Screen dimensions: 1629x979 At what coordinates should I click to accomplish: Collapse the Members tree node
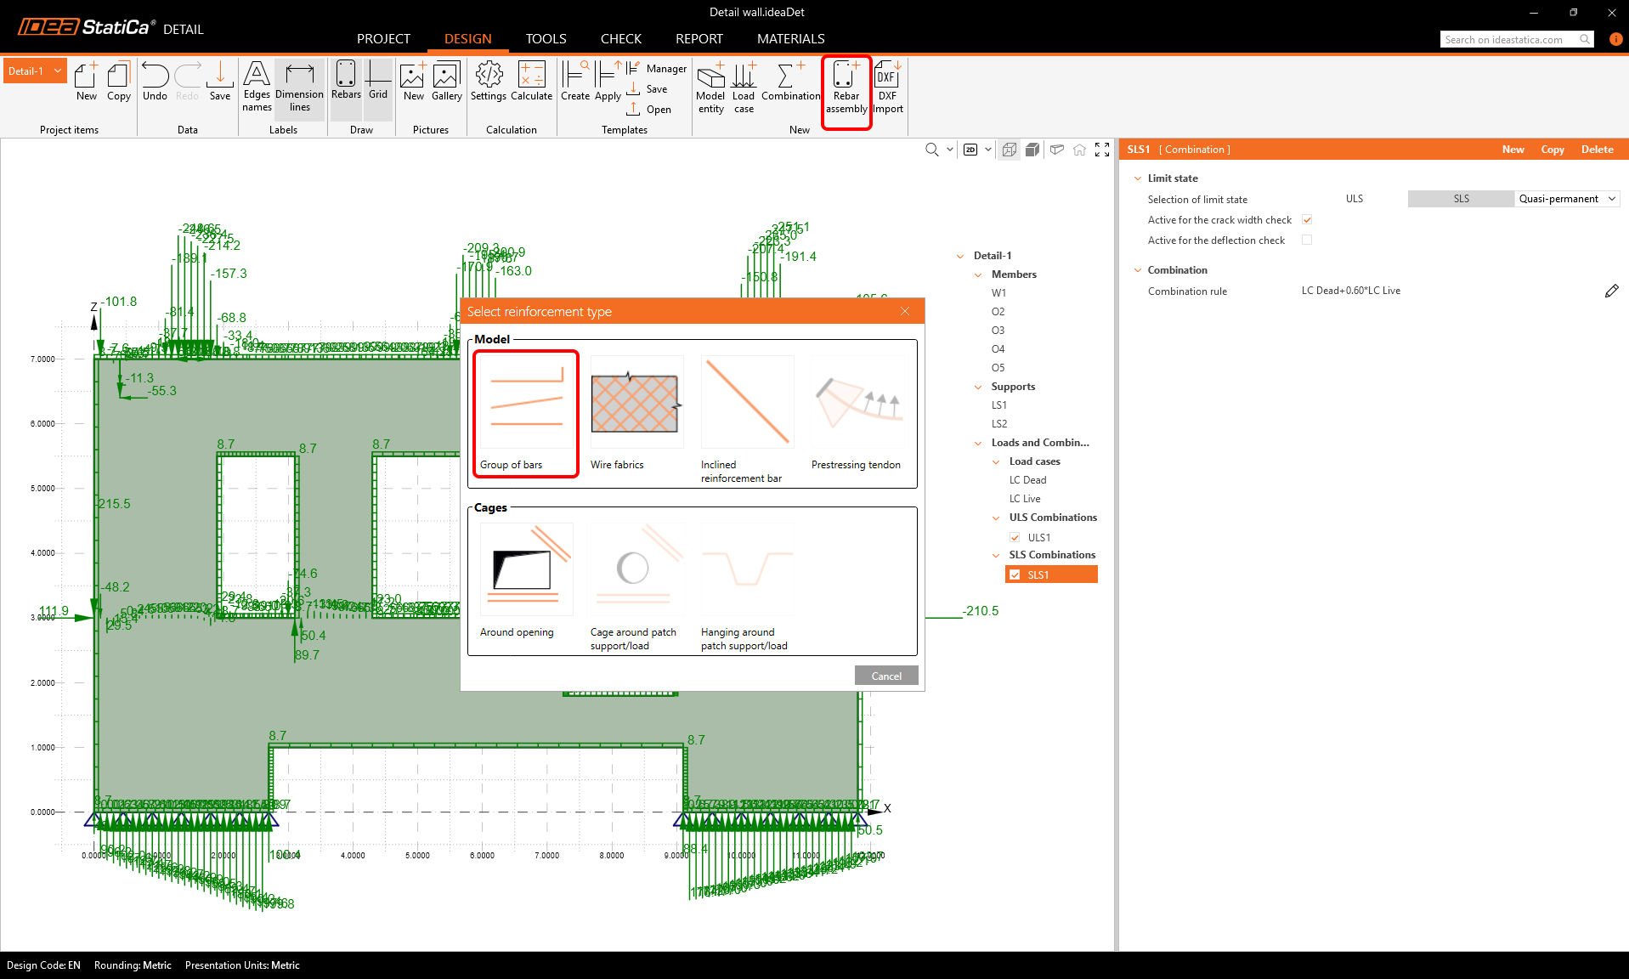click(x=978, y=274)
